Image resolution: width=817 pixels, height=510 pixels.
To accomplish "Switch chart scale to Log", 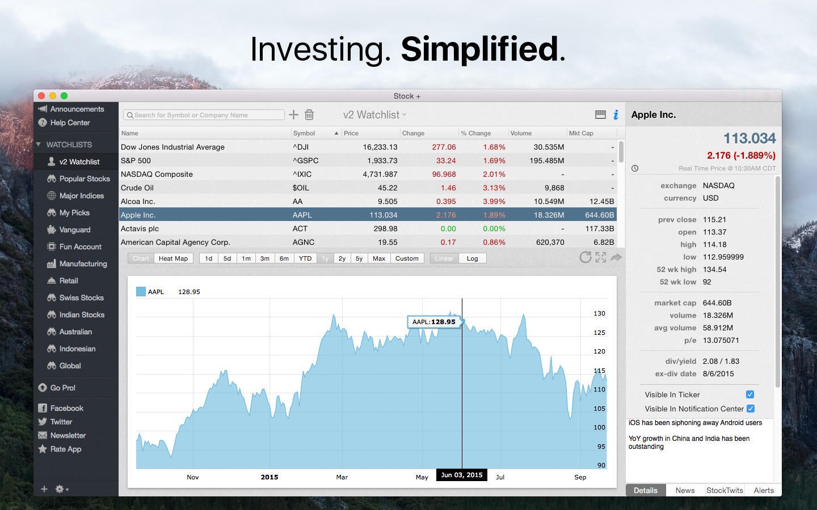I will click(473, 258).
